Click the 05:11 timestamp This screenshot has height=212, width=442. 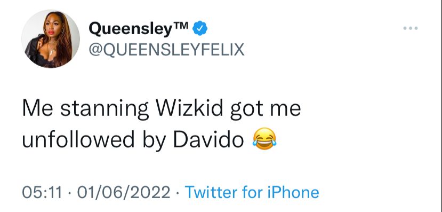click(42, 193)
